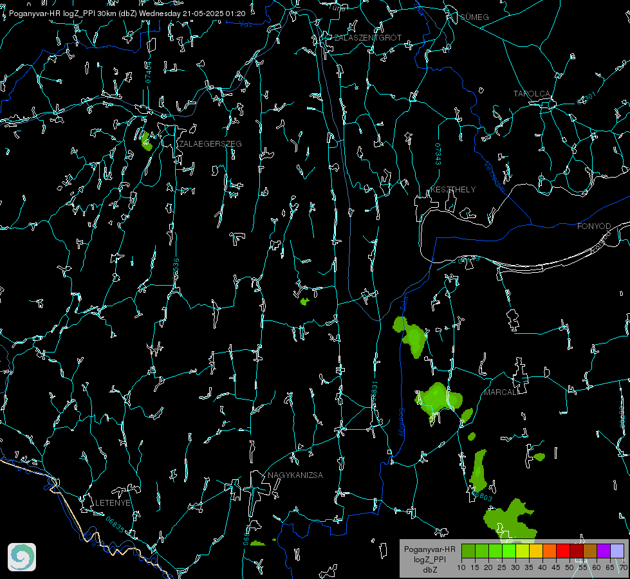Viewport: 630px width, 579px height.
Task: Select the 30–35 dBZ yellow-green swatch
Action: [523, 551]
